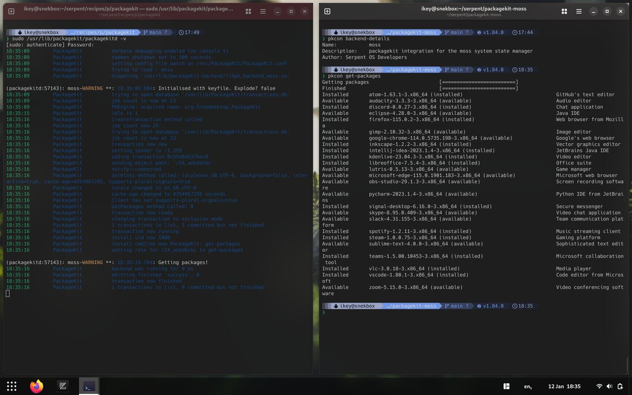Launch Firefox from the taskbar
632x395 pixels.
(x=37, y=386)
